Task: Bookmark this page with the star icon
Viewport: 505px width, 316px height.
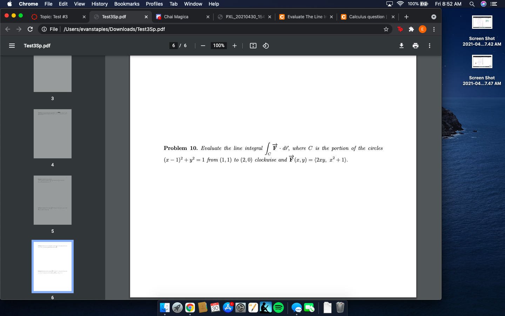Action: (386, 29)
